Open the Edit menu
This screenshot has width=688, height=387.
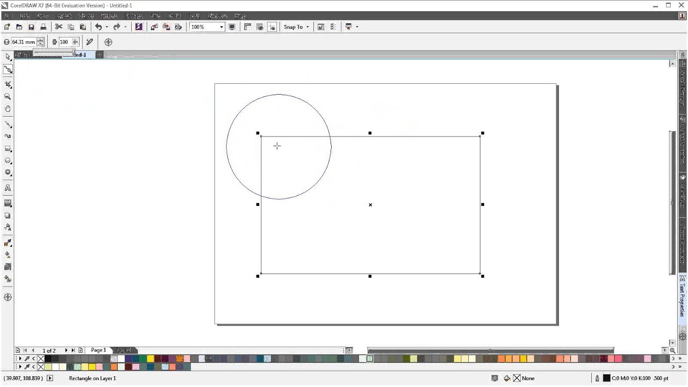tap(24, 16)
